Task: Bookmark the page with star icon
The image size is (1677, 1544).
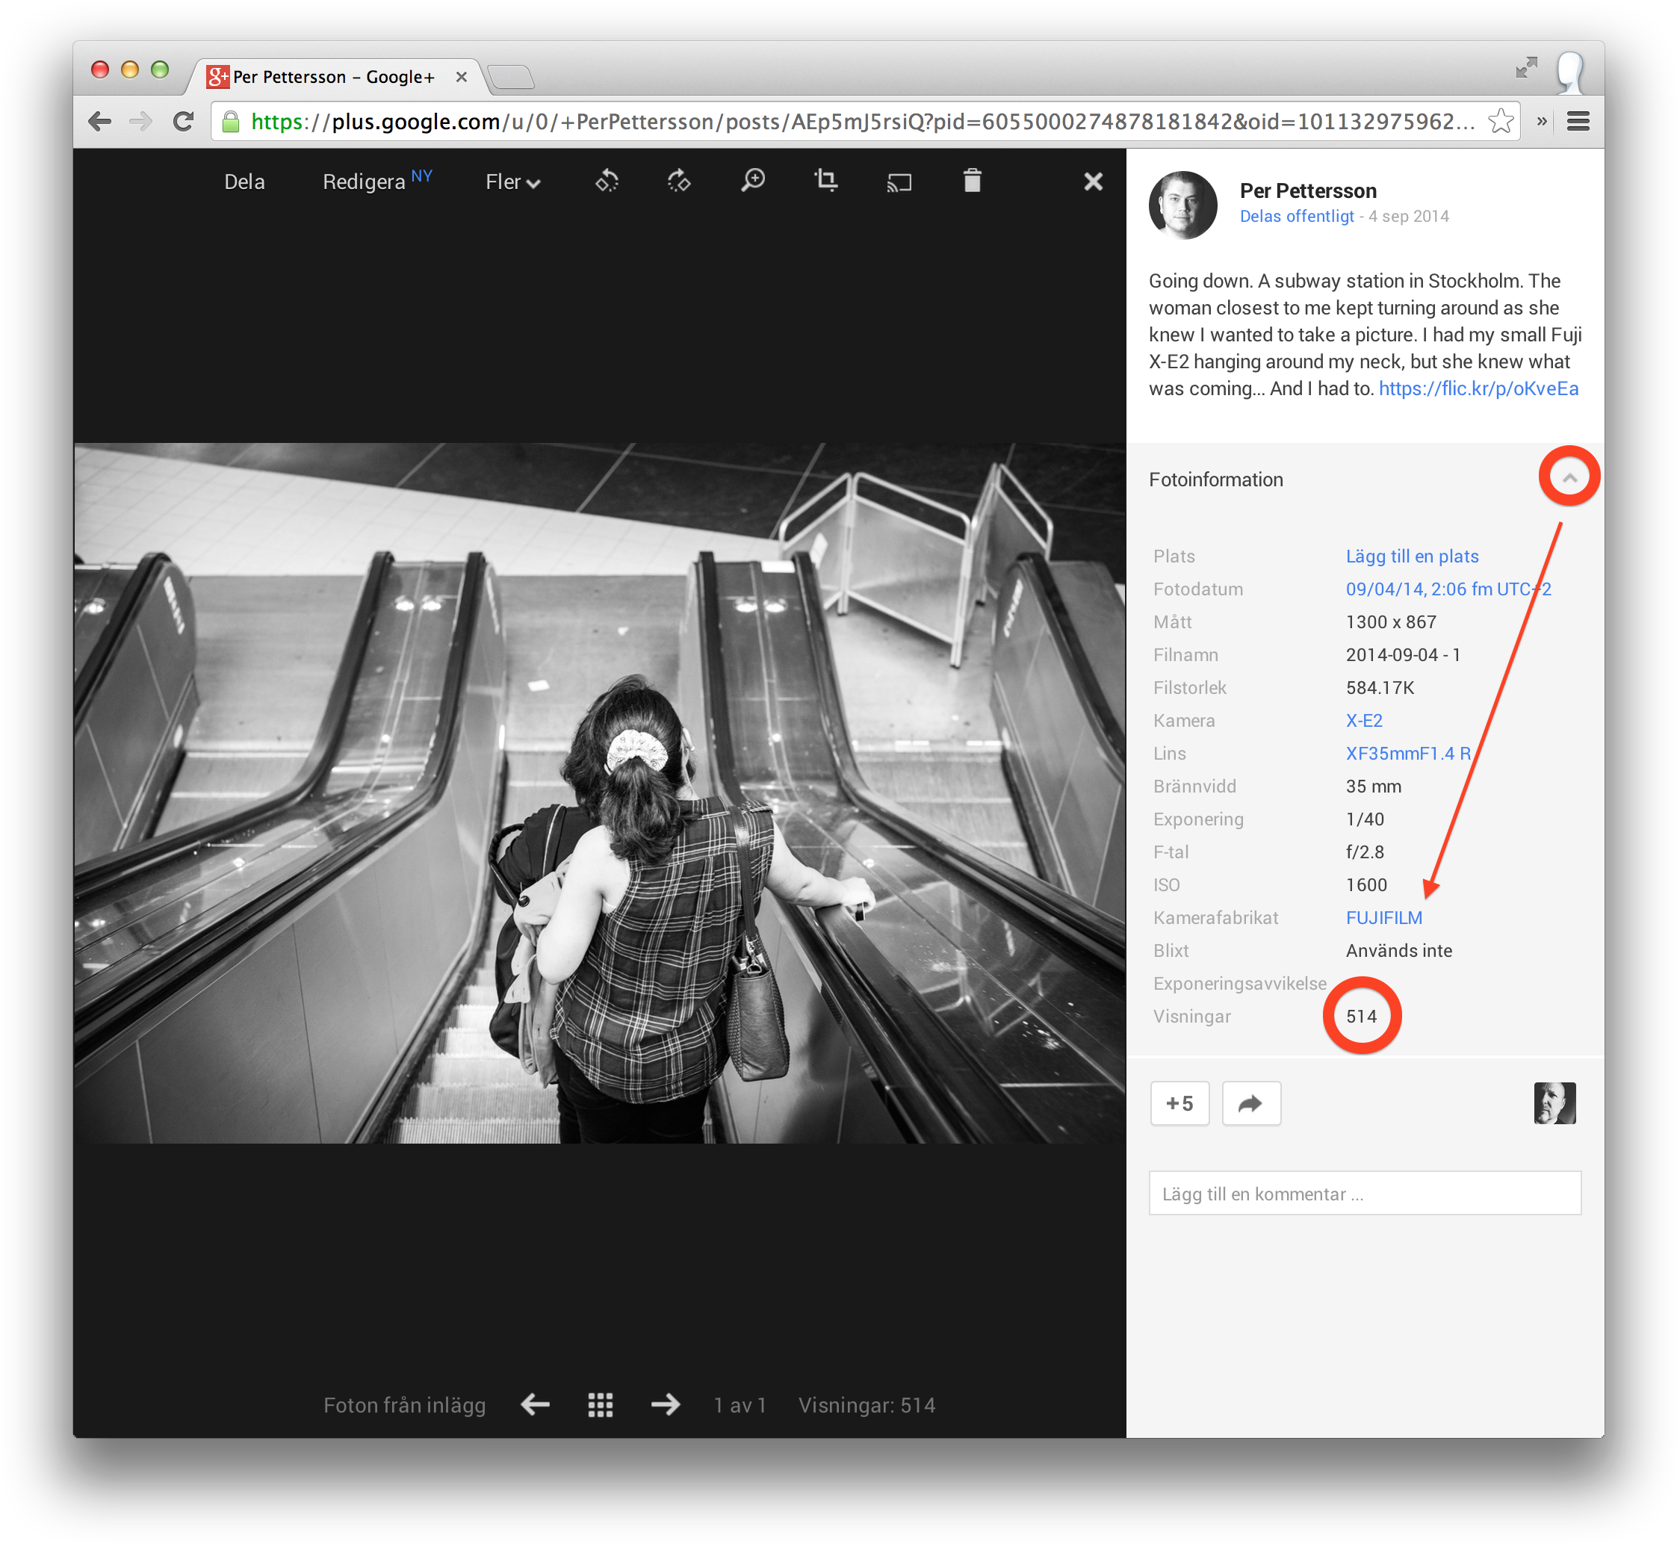Action: click(1500, 121)
